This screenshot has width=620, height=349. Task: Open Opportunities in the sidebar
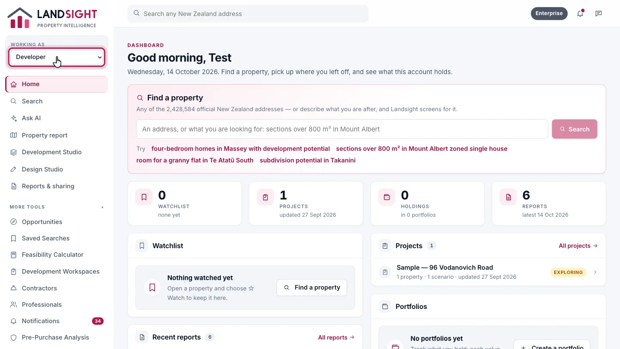coord(57,222)
